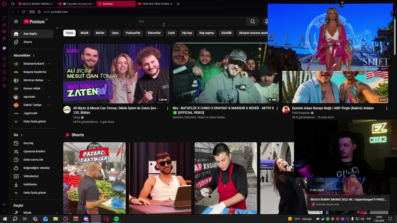
Task: Open GX Corner controller icon in tab bar
Action: pos(13,4)
